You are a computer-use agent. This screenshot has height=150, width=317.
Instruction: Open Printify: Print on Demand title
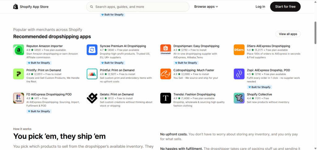point(44,70)
